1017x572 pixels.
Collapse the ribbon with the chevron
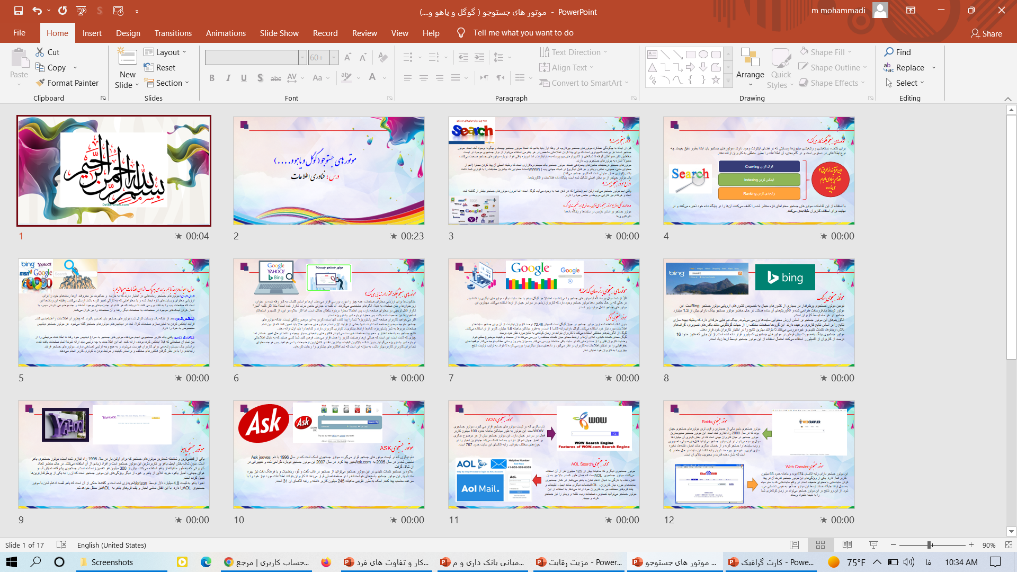(1007, 99)
